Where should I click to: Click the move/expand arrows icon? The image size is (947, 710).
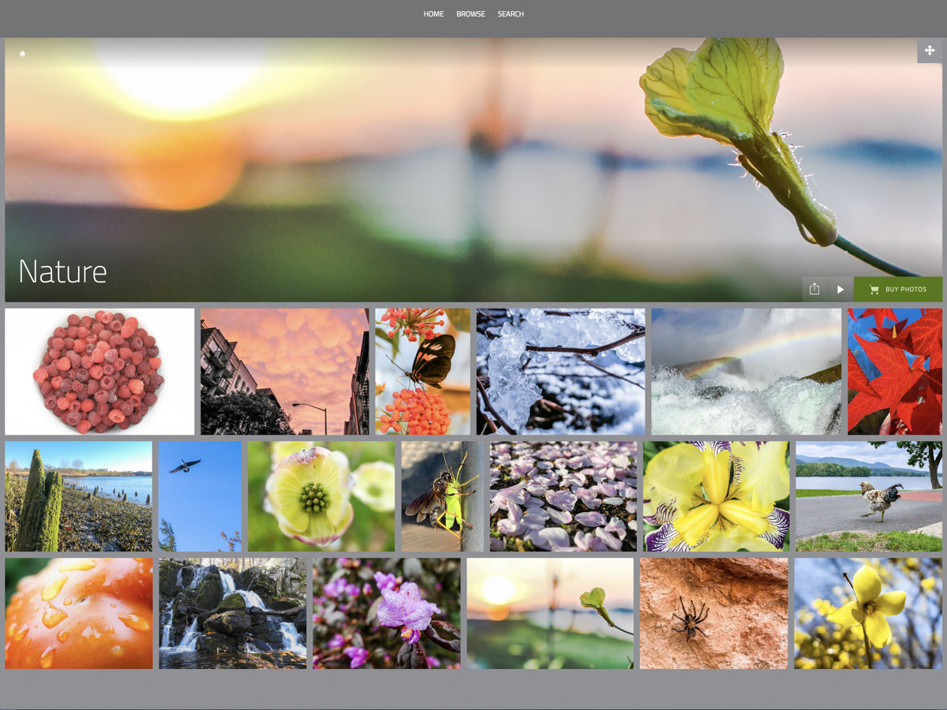click(929, 50)
